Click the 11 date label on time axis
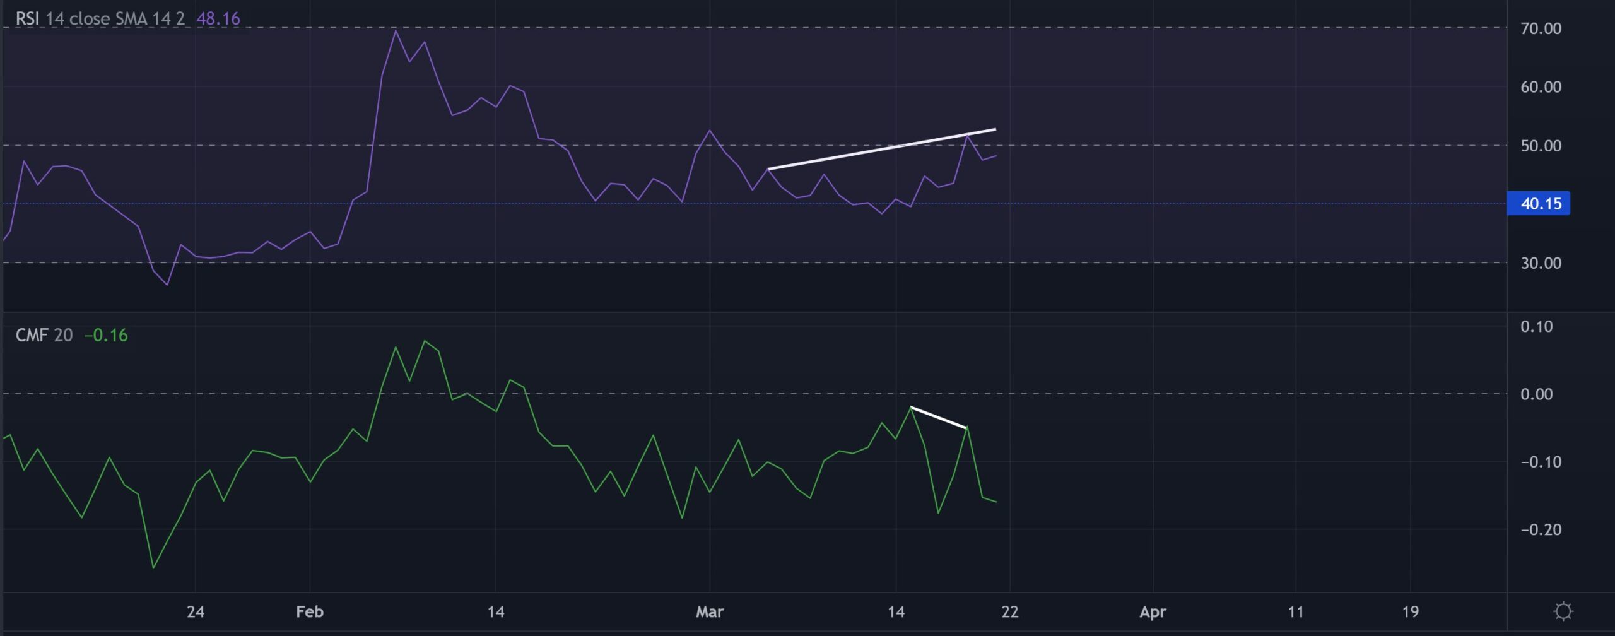 1296,611
